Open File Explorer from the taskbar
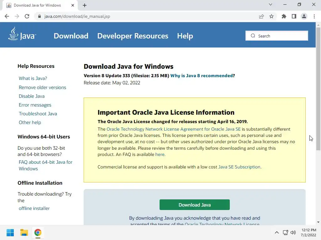 pos(24,232)
